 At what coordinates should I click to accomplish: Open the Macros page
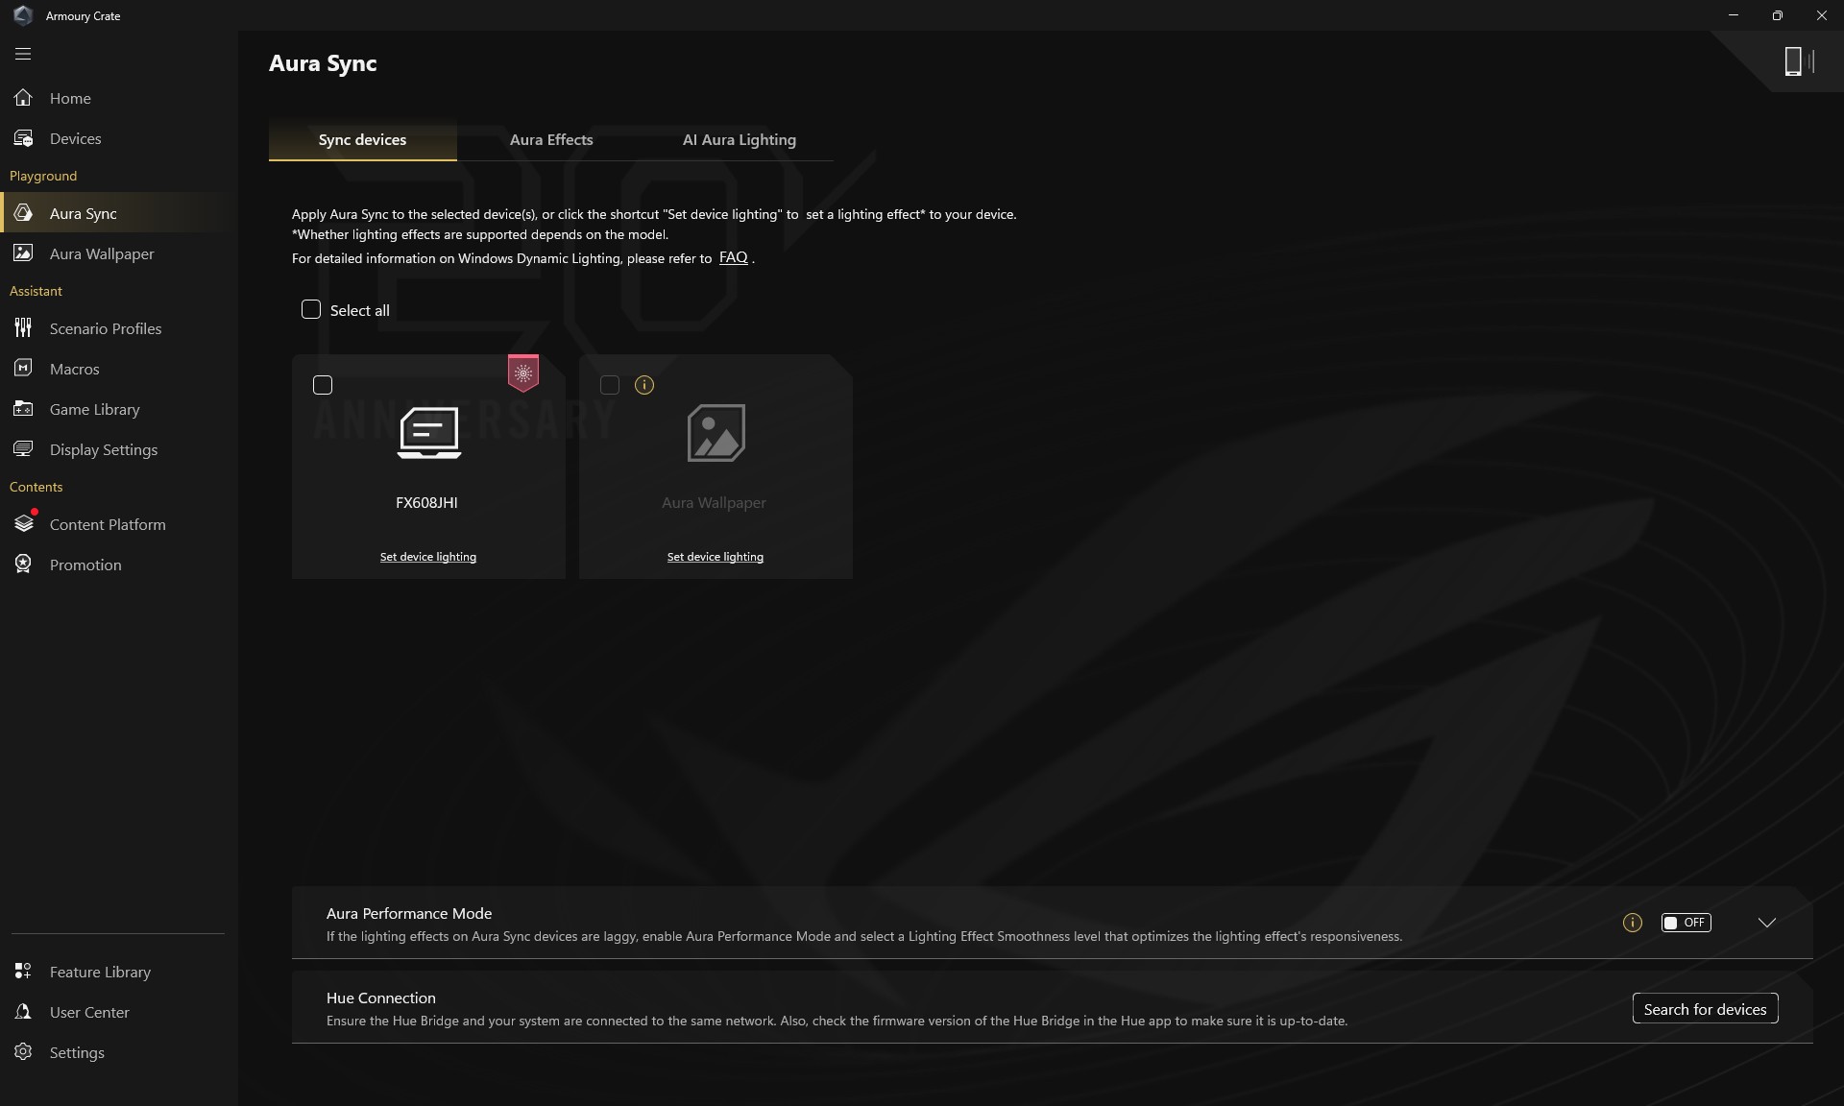coord(119,369)
